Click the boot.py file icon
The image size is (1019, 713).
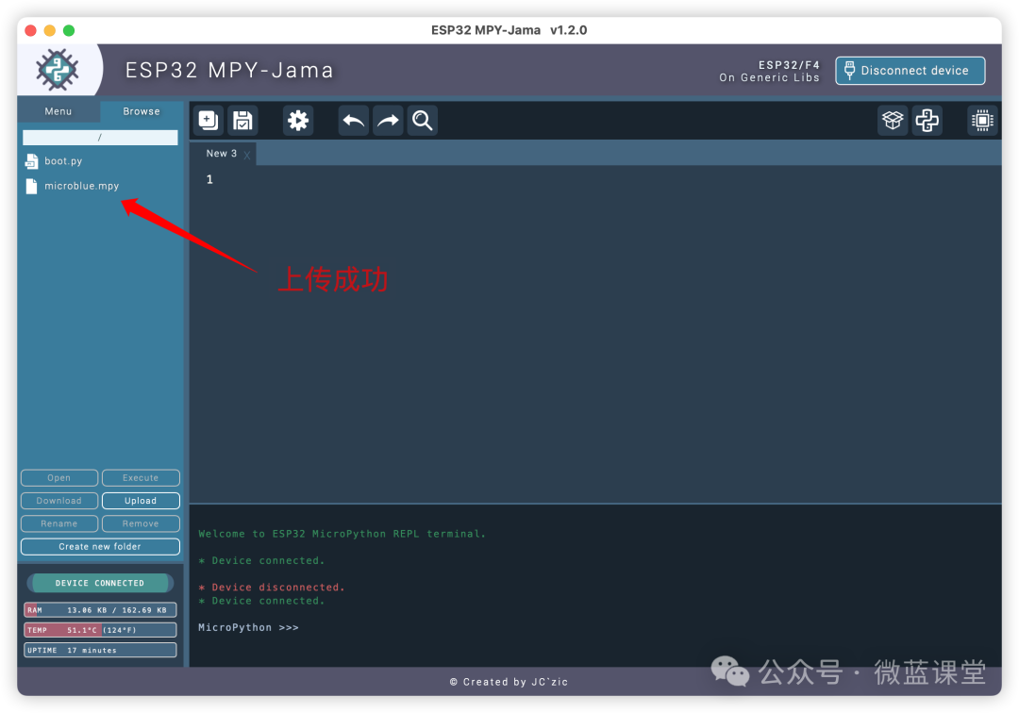[x=31, y=161]
